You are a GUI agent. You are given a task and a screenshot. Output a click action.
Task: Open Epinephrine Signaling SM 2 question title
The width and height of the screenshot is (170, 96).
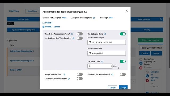point(22,61)
